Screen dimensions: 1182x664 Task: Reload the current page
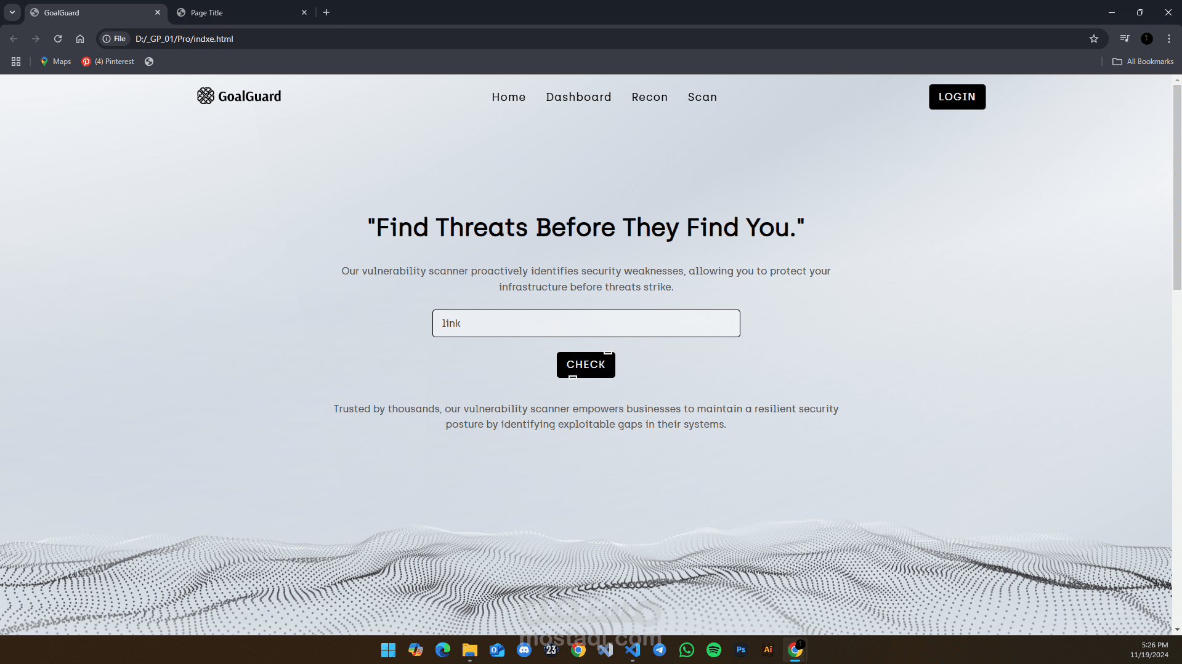coord(58,39)
